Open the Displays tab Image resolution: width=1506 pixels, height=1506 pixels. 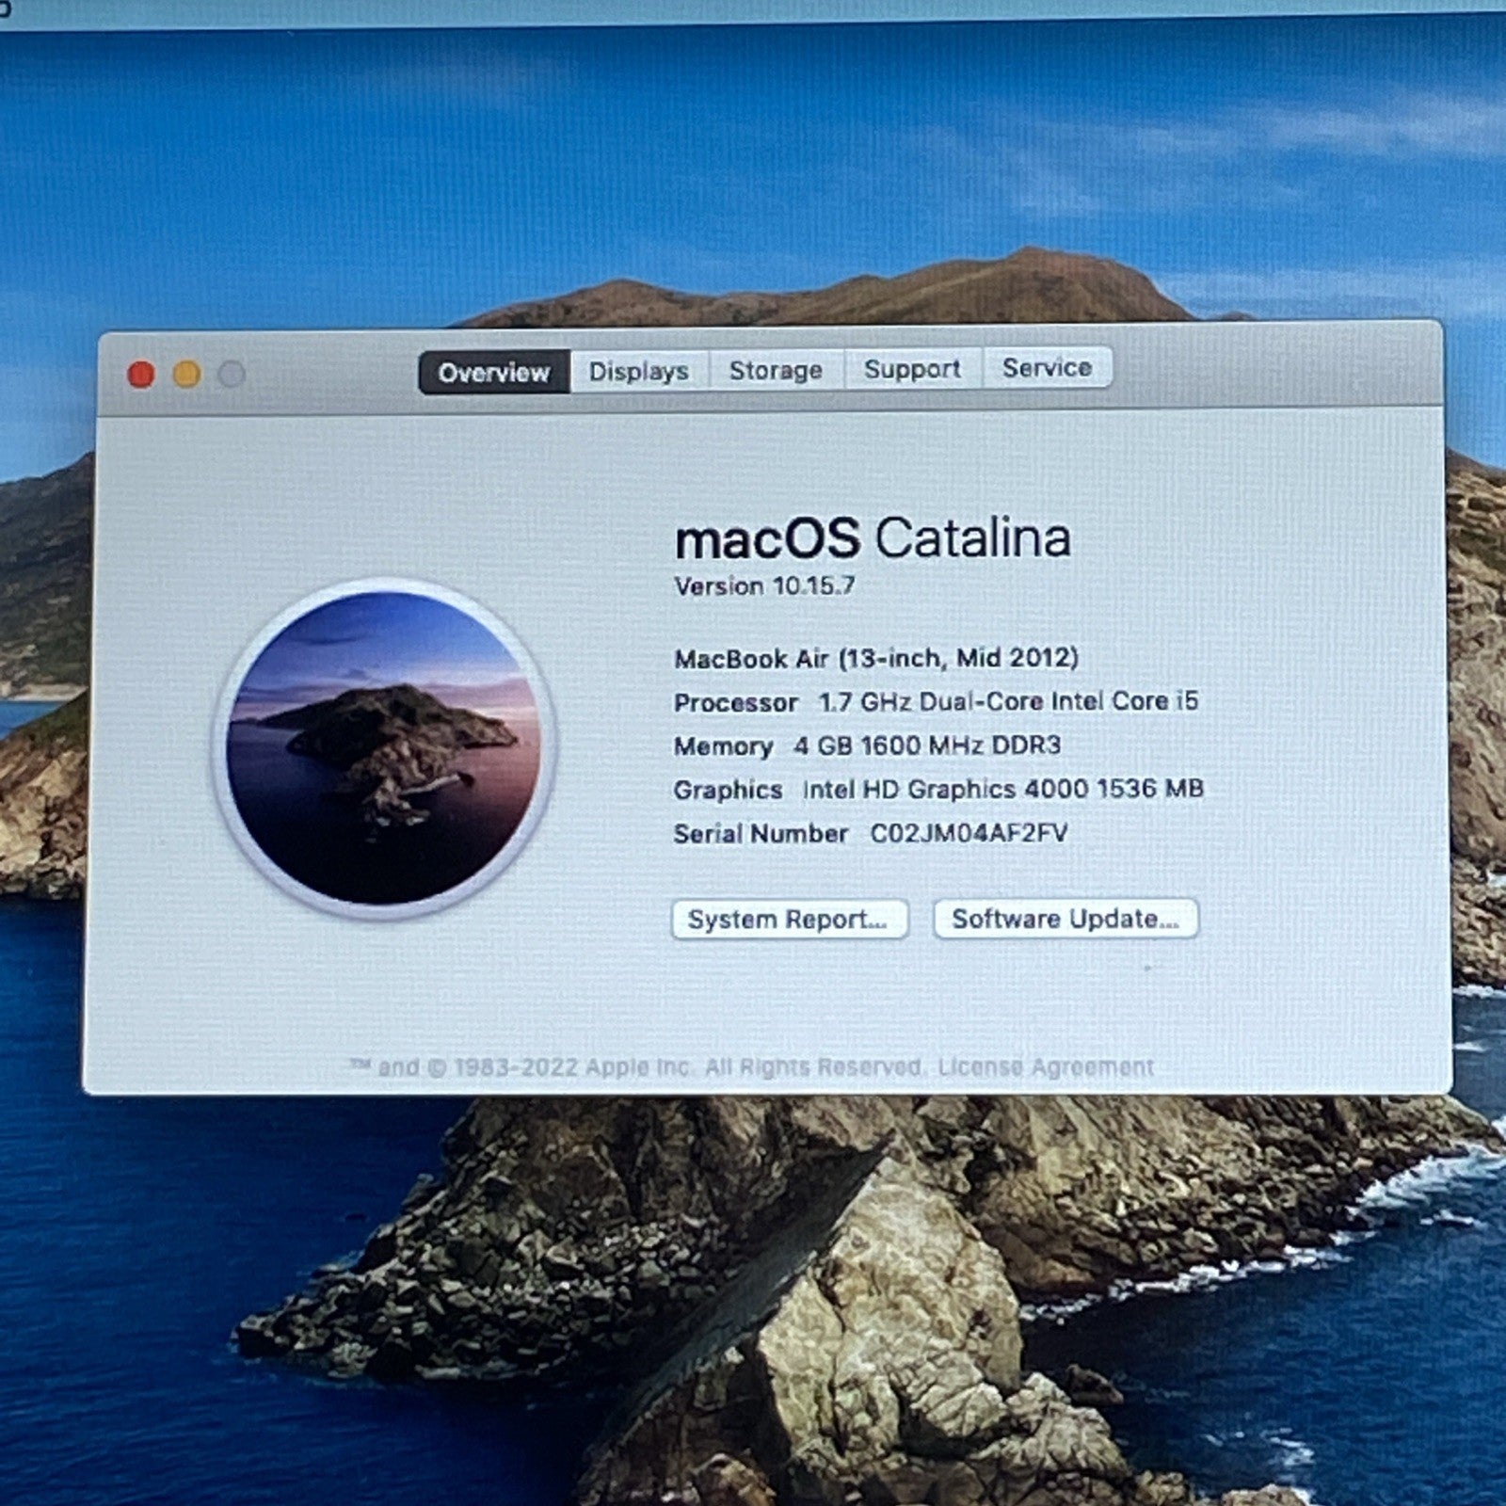(x=638, y=371)
